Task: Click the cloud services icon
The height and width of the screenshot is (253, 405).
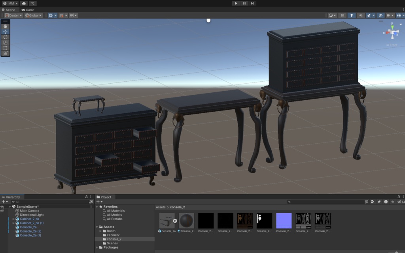Action: [24, 3]
